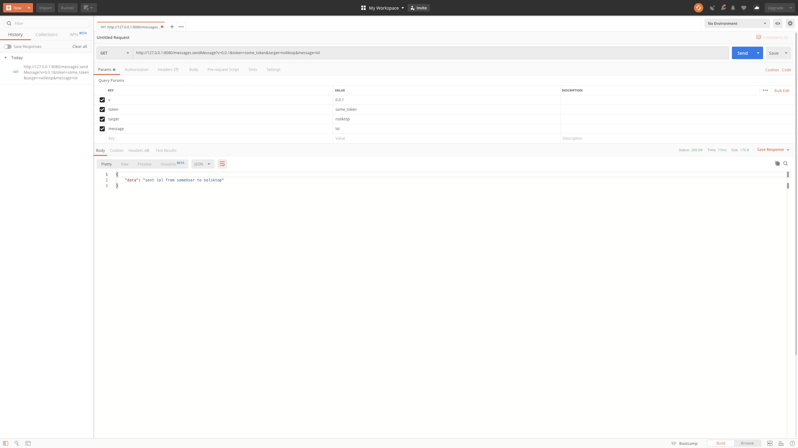Click the cloud account icon in header
The width and height of the screenshot is (798, 448).
pyautogui.click(x=757, y=8)
